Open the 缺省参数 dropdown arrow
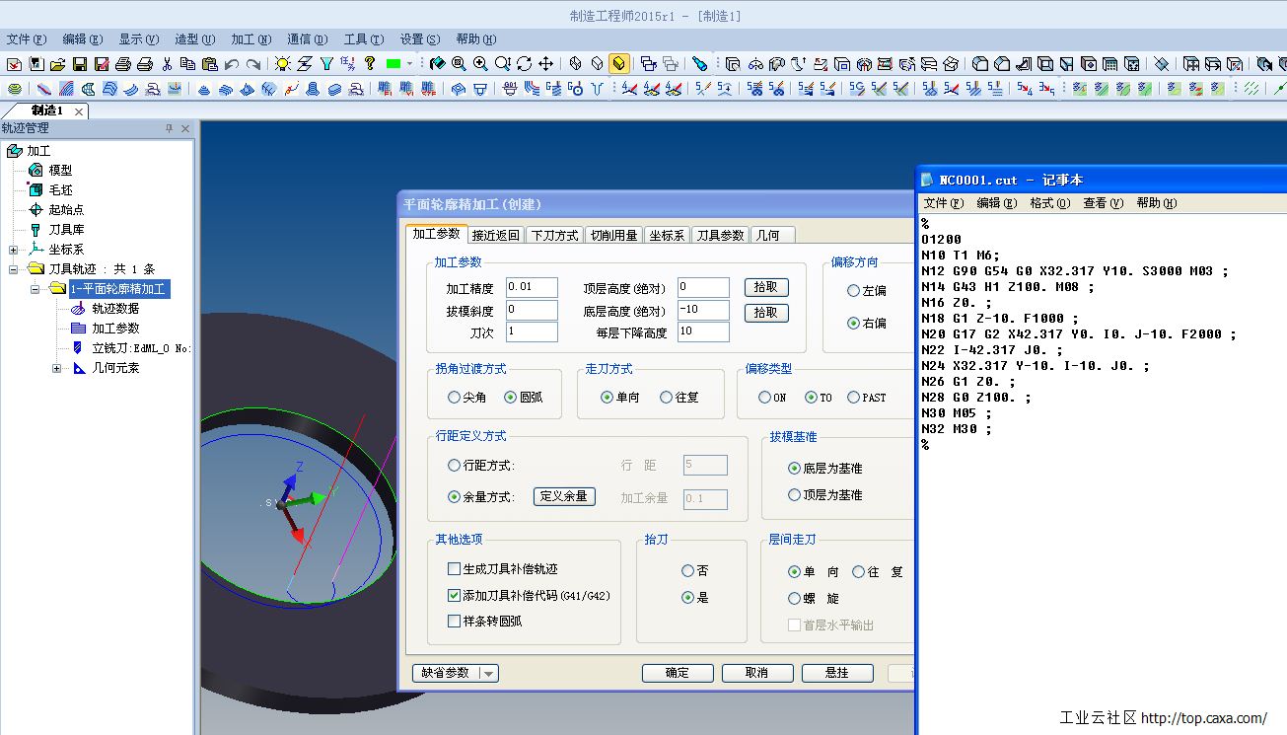This screenshot has width=1287, height=735. click(x=488, y=673)
